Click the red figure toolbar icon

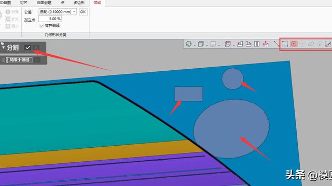tap(266, 44)
